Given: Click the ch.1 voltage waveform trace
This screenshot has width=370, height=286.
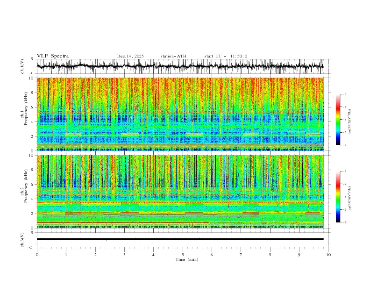Looking at the screenshot, I should click(x=180, y=66).
